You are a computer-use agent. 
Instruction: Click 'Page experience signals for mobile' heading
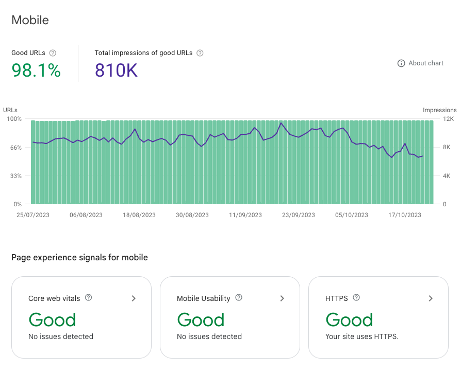point(79,257)
